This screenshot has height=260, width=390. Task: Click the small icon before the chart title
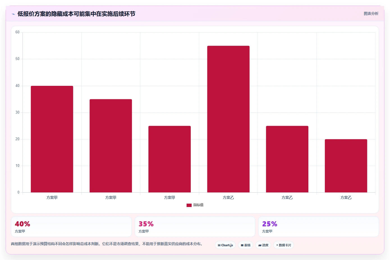tap(13, 14)
